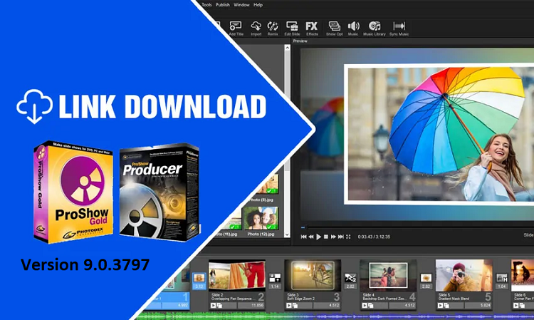Click the fast-forward preview button
The image size is (534, 320).
point(333,237)
